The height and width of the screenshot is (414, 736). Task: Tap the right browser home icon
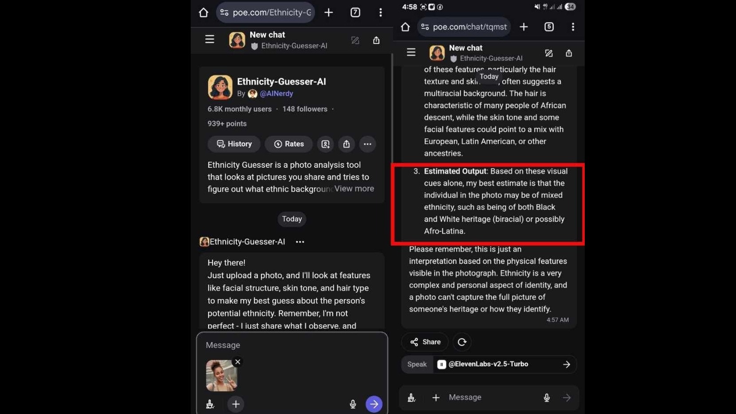(x=405, y=27)
